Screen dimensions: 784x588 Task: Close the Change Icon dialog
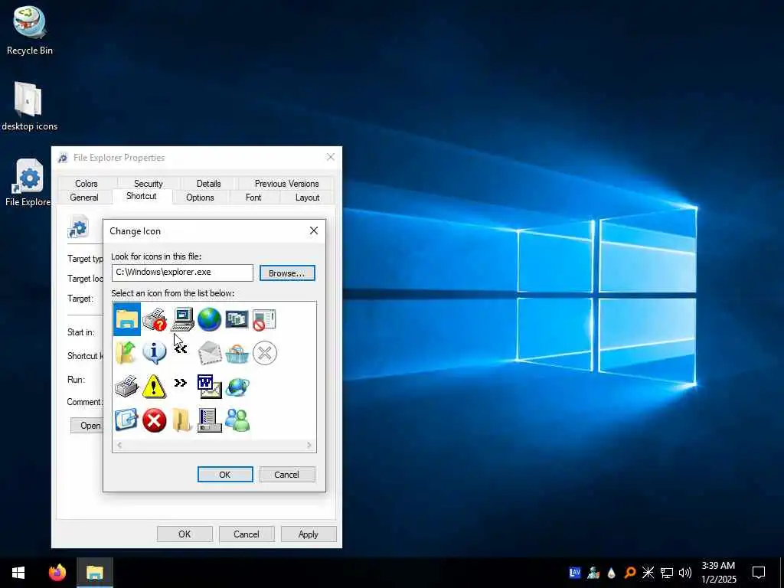click(313, 230)
